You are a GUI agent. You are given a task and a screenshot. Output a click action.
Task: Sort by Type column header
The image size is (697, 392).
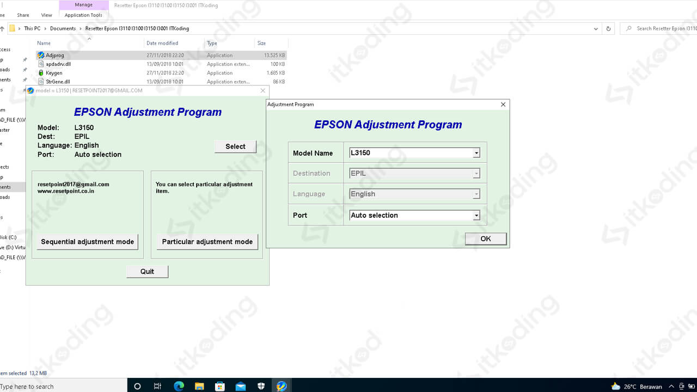tap(212, 43)
